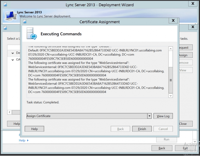Image resolution: width=200 pixels, height=156 pixels.
Task: Expand the OAuth certificate row chevron
Action: coord(12,60)
